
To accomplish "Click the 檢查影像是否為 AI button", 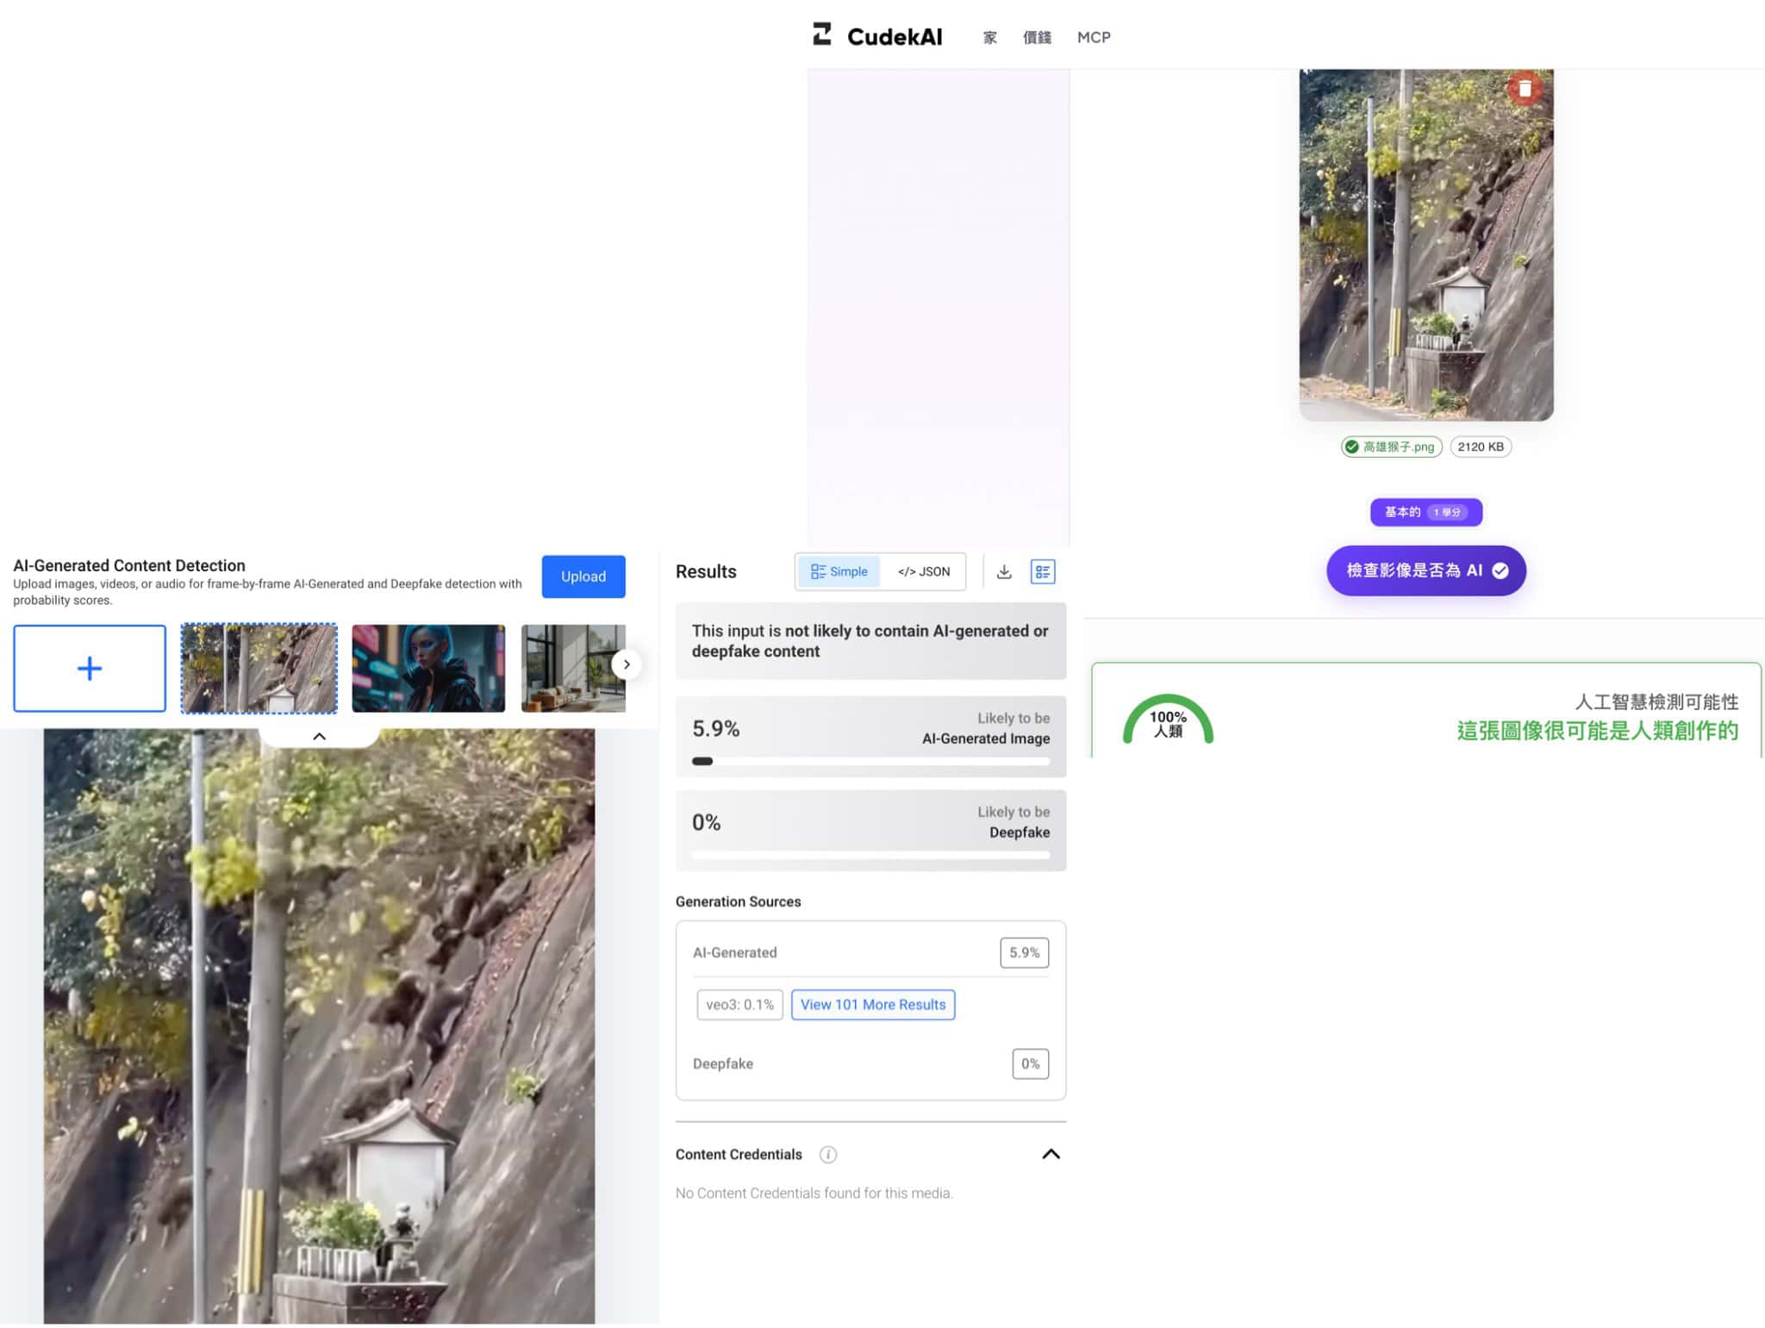I will pos(1426,570).
